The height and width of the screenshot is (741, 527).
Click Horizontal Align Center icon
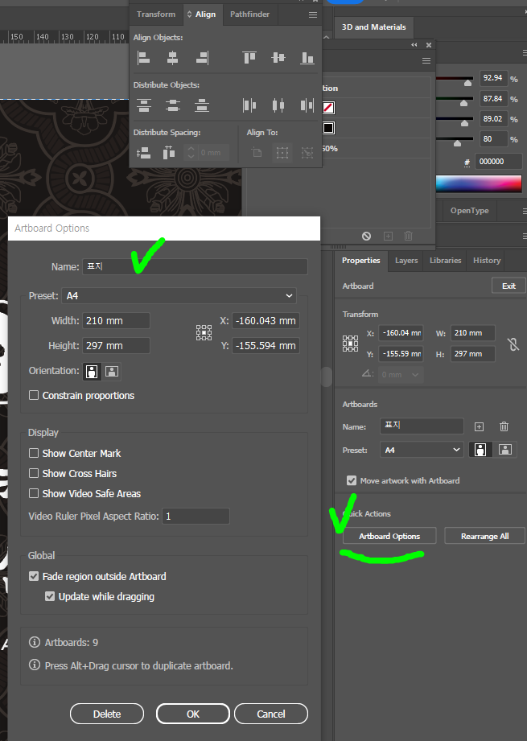pos(172,58)
